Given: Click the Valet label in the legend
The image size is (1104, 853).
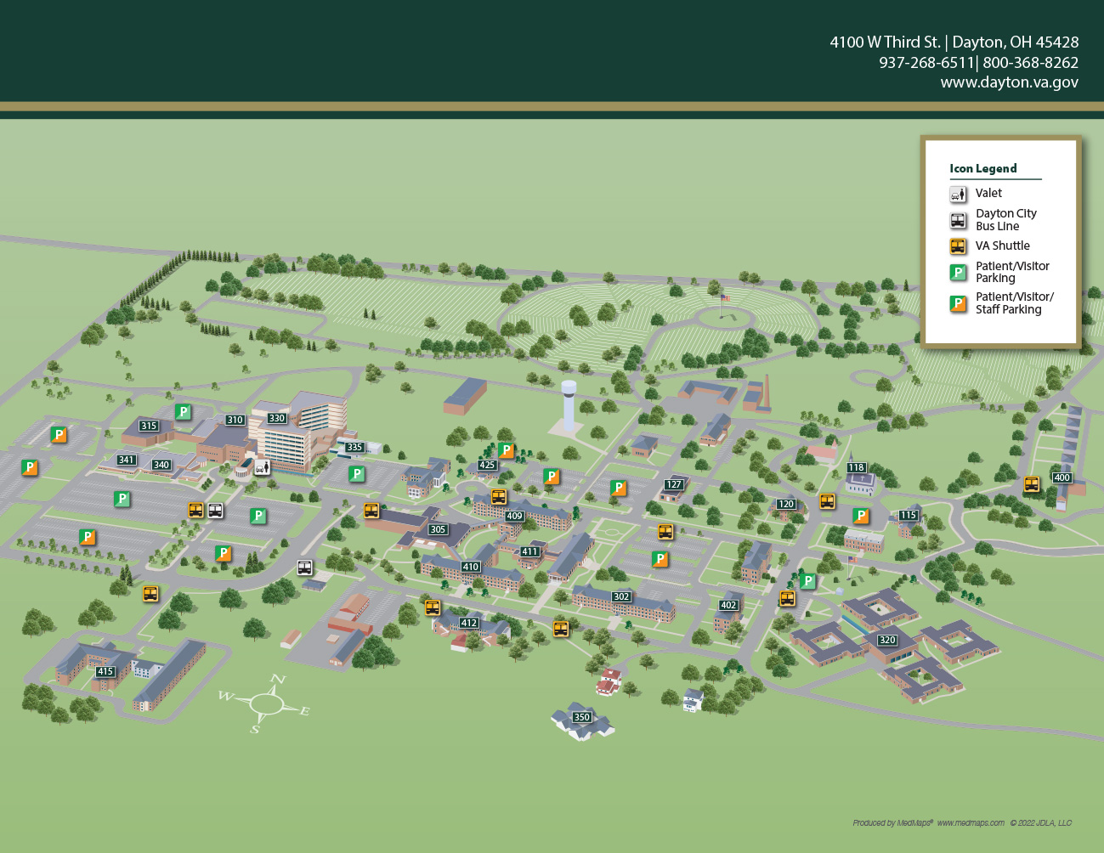Looking at the screenshot, I should (x=988, y=194).
